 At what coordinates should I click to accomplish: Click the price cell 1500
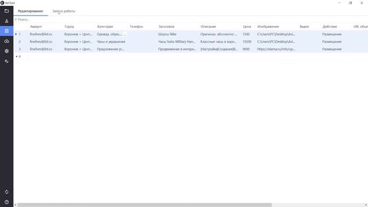(x=246, y=34)
